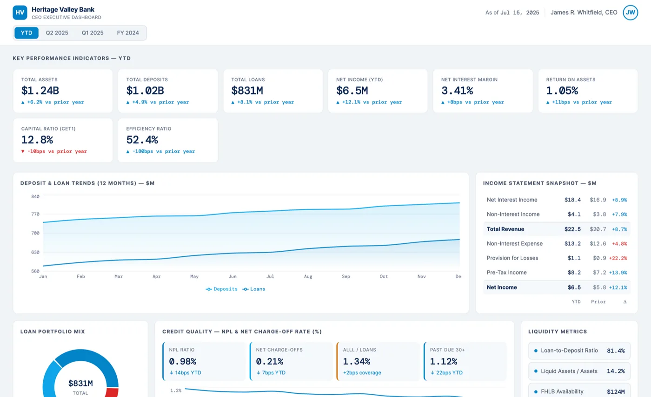Open the Total Deposits $1.02B card
This screenshot has width=651, height=397.
pyautogui.click(x=168, y=91)
